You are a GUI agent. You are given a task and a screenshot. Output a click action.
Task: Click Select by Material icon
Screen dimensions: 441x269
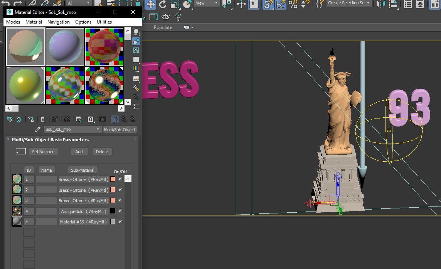(x=136, y=97)
